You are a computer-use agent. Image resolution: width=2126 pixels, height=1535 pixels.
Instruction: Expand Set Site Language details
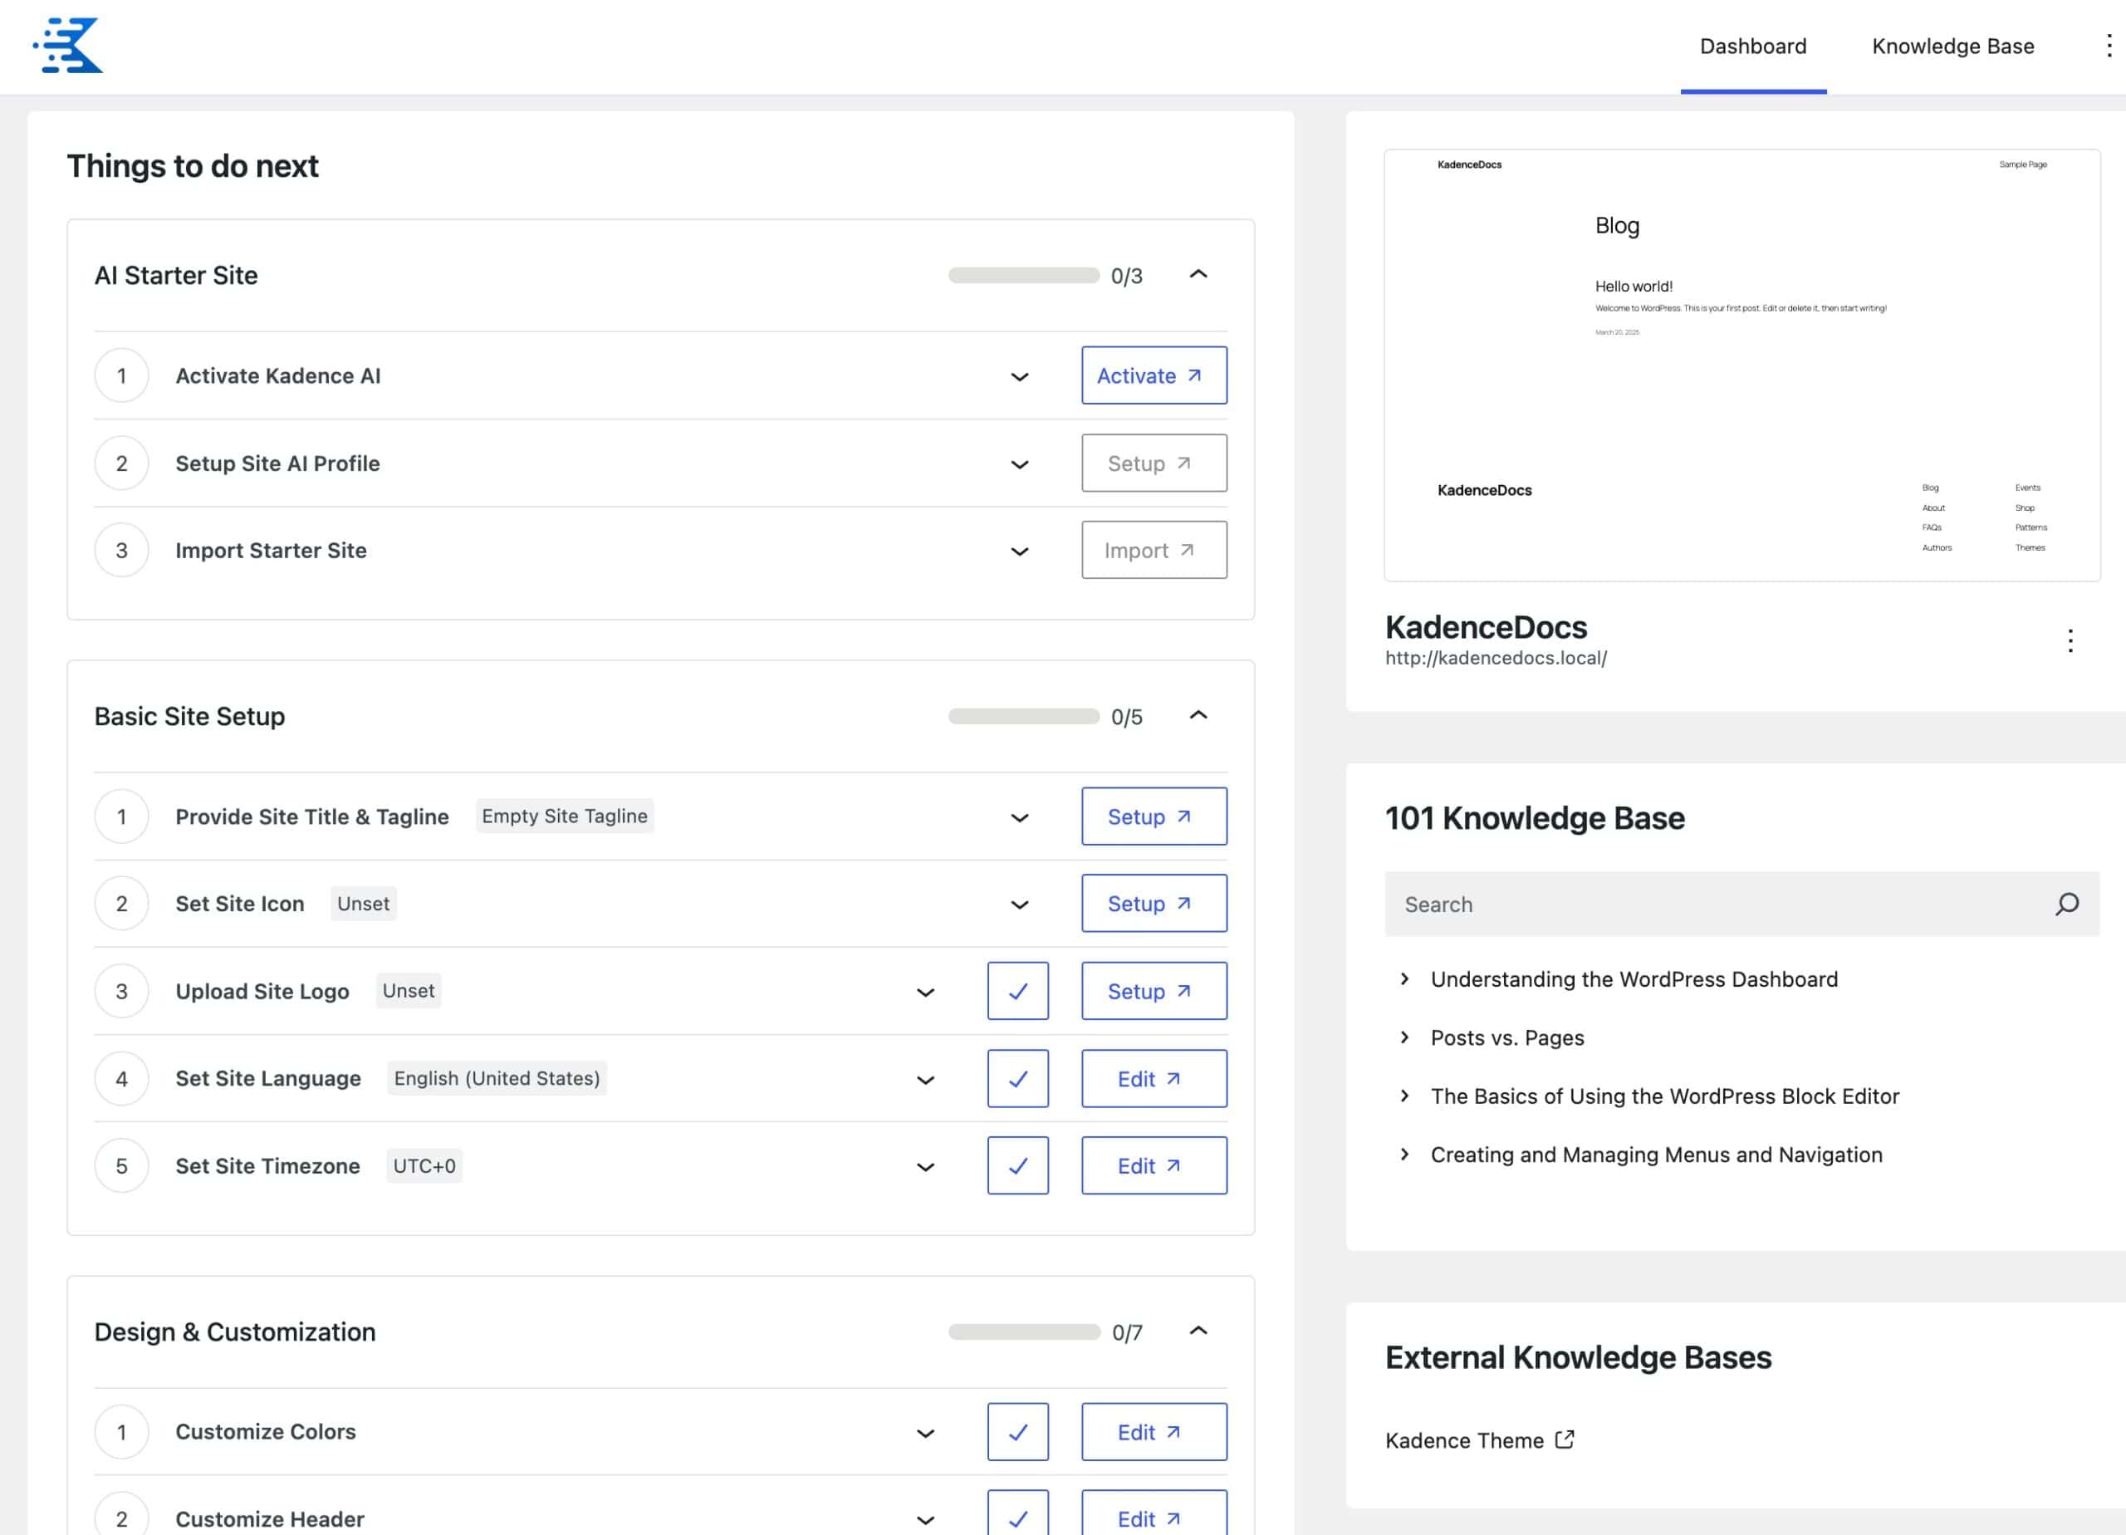[925, 1080]
